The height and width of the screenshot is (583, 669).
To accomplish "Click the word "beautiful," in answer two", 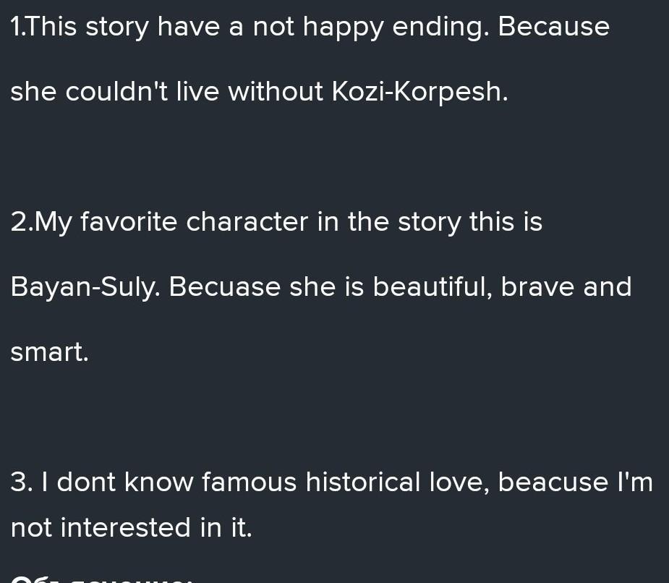I will [432, 286].
